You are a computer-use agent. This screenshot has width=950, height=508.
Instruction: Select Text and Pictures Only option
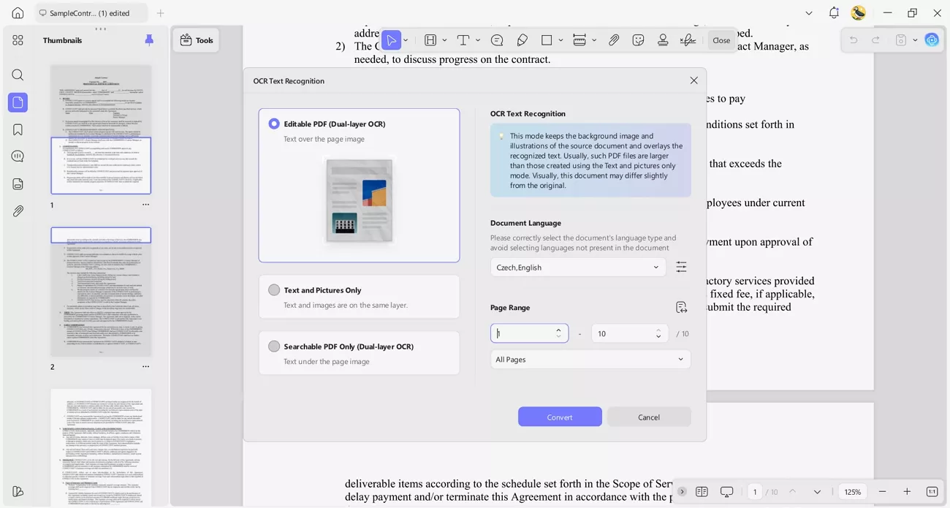(274, 290)
